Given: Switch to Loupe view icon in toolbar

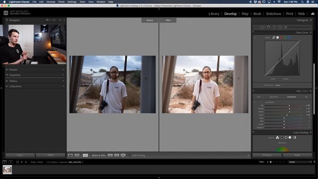Looking at the screenshot, I should coord(70,156).
